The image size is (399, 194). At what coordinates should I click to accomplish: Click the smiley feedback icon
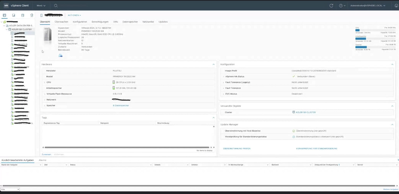pos(396,6)
